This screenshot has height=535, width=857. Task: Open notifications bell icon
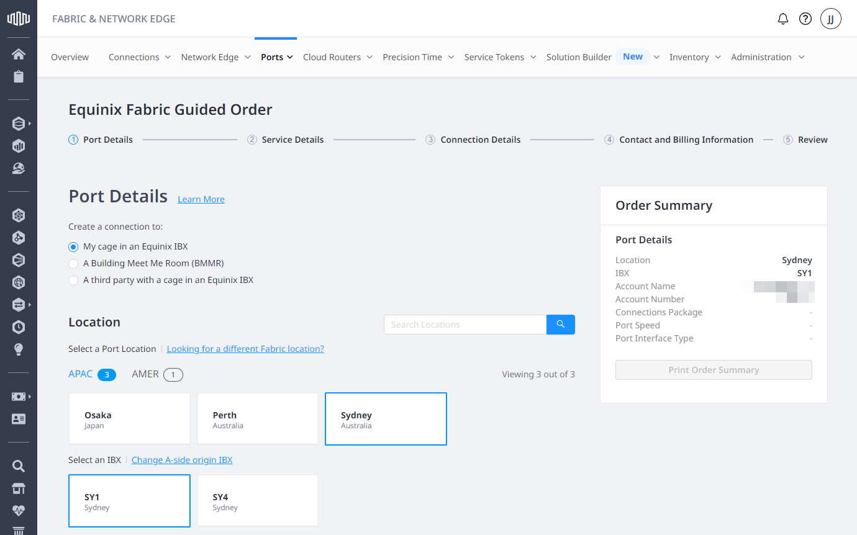point(783,19)
